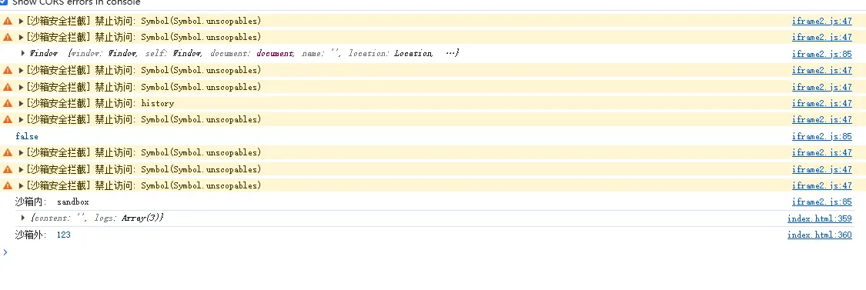Expand the {content: '', logs: Array(3)} object
This screenshot has width=866, height=290.
[x=23, y=218]
